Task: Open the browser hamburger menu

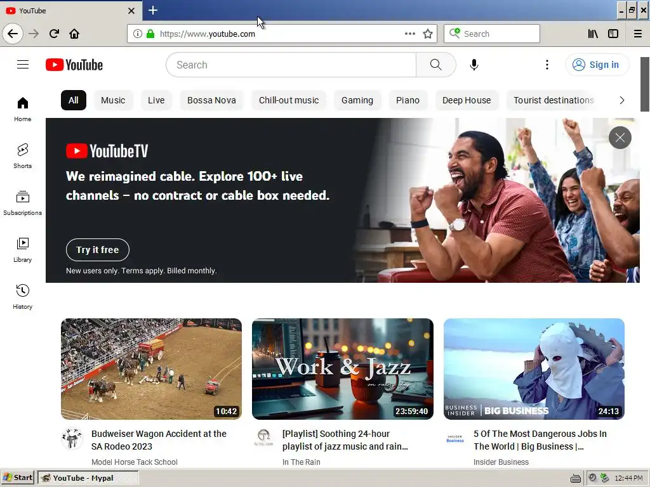Action: 638,34
